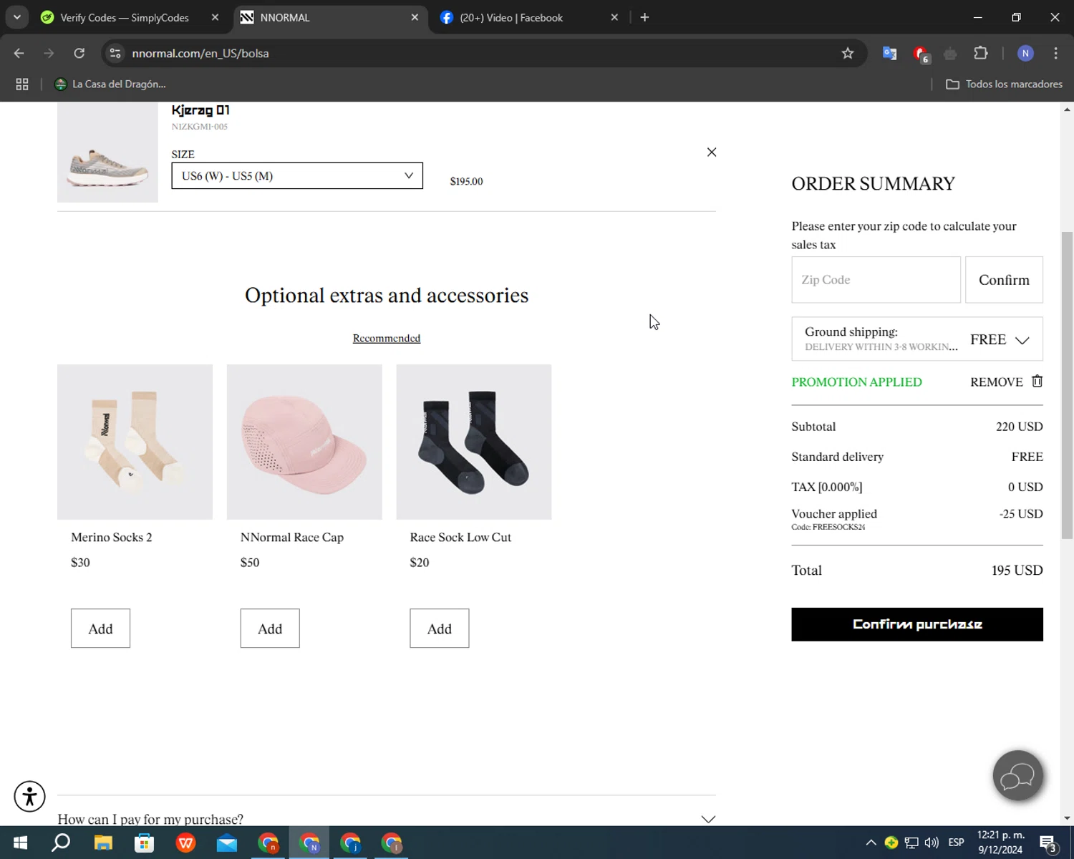Click the site information icon in address bar
This screenshot has width=1074, height=859.
pyautogui.click(x=115, y=53)
